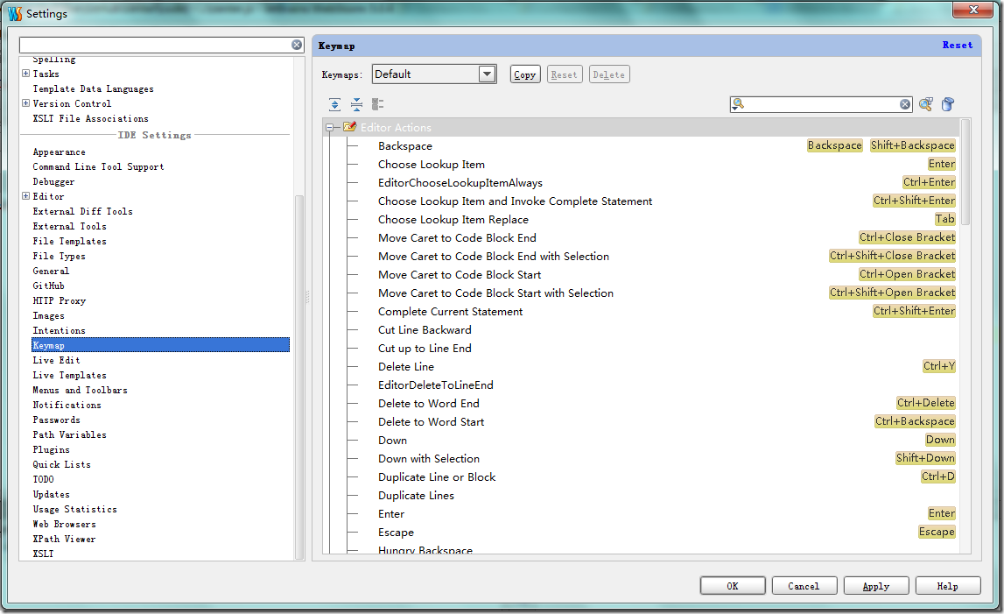1004x614 pixels.
Task: Click the blue Reset link in Keymap header
Action: point(958,45)
